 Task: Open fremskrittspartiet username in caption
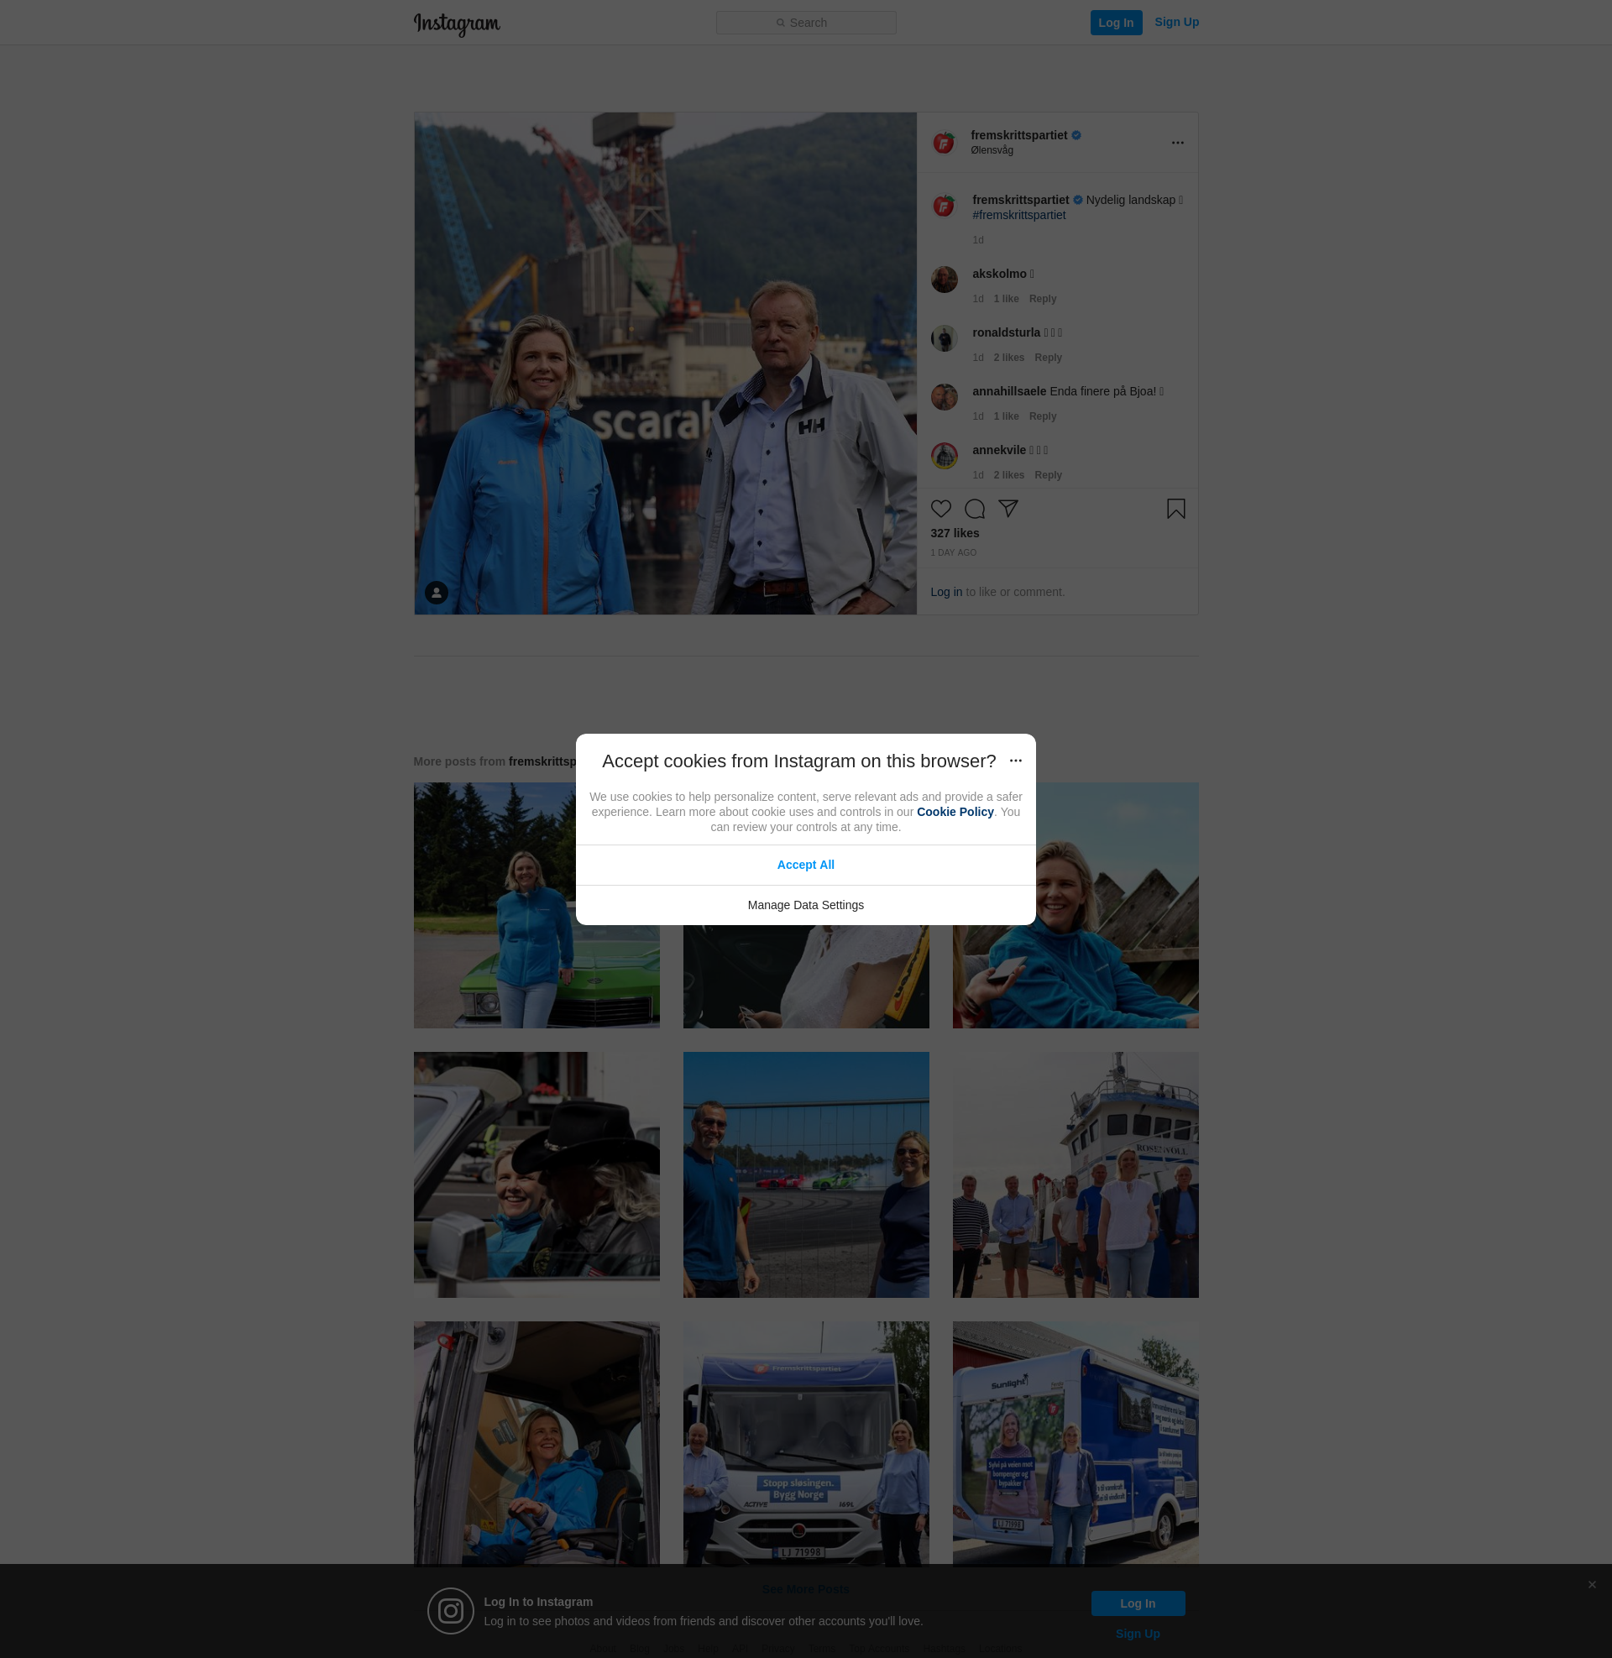(x=1019, y=201)
